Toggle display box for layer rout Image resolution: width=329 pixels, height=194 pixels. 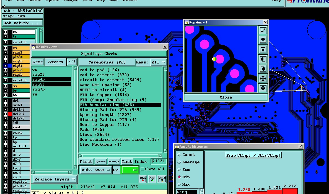(x=6, y=127)
